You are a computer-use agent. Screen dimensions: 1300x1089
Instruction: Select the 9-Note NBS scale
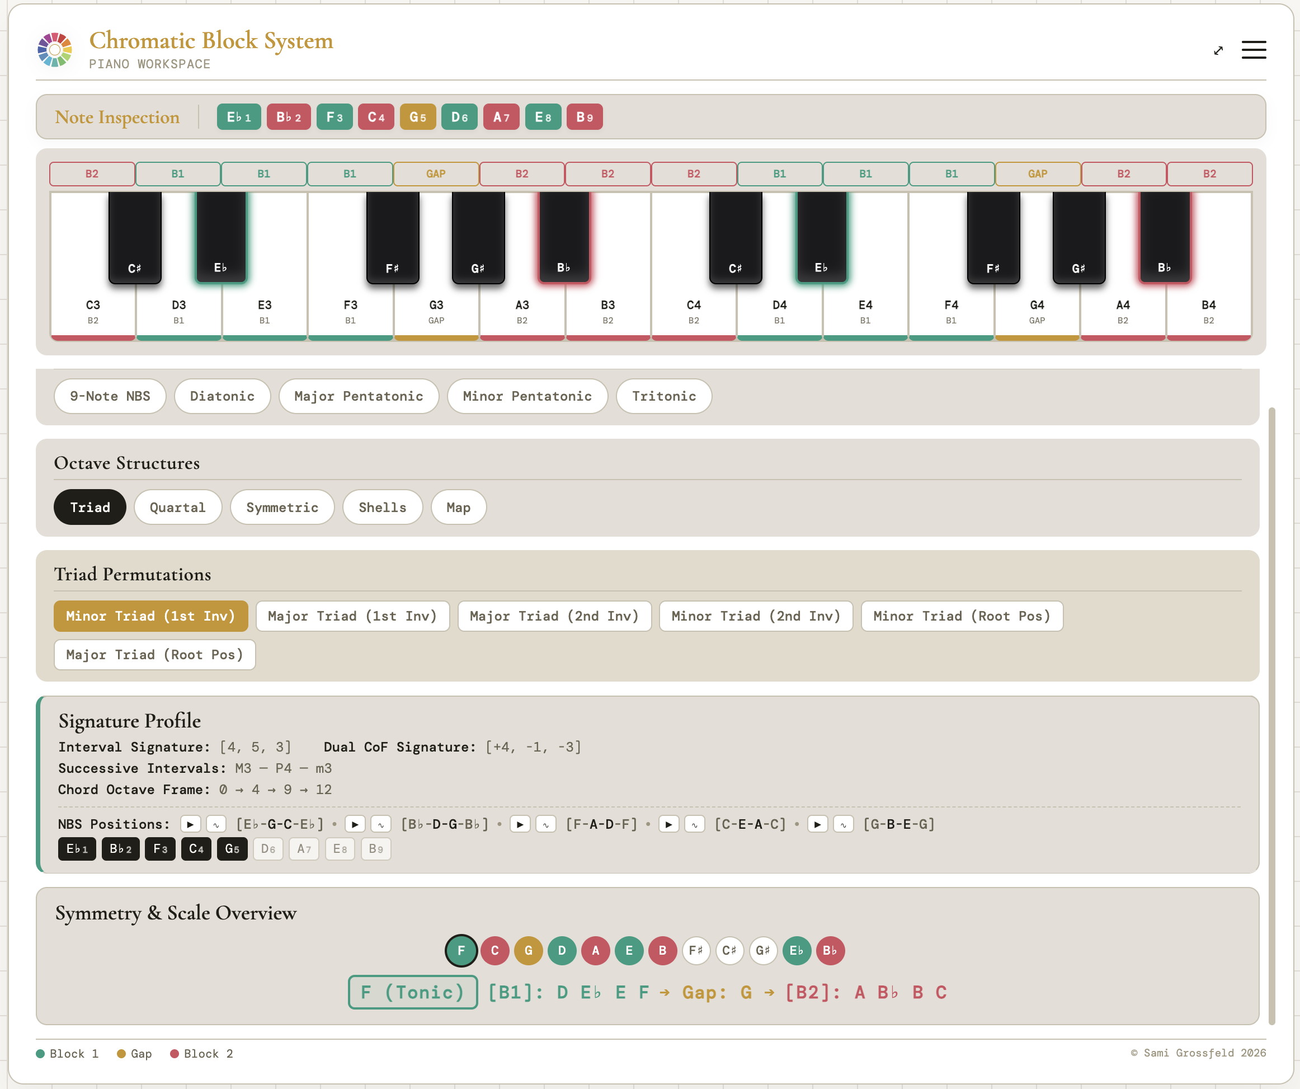click(110, 396)
